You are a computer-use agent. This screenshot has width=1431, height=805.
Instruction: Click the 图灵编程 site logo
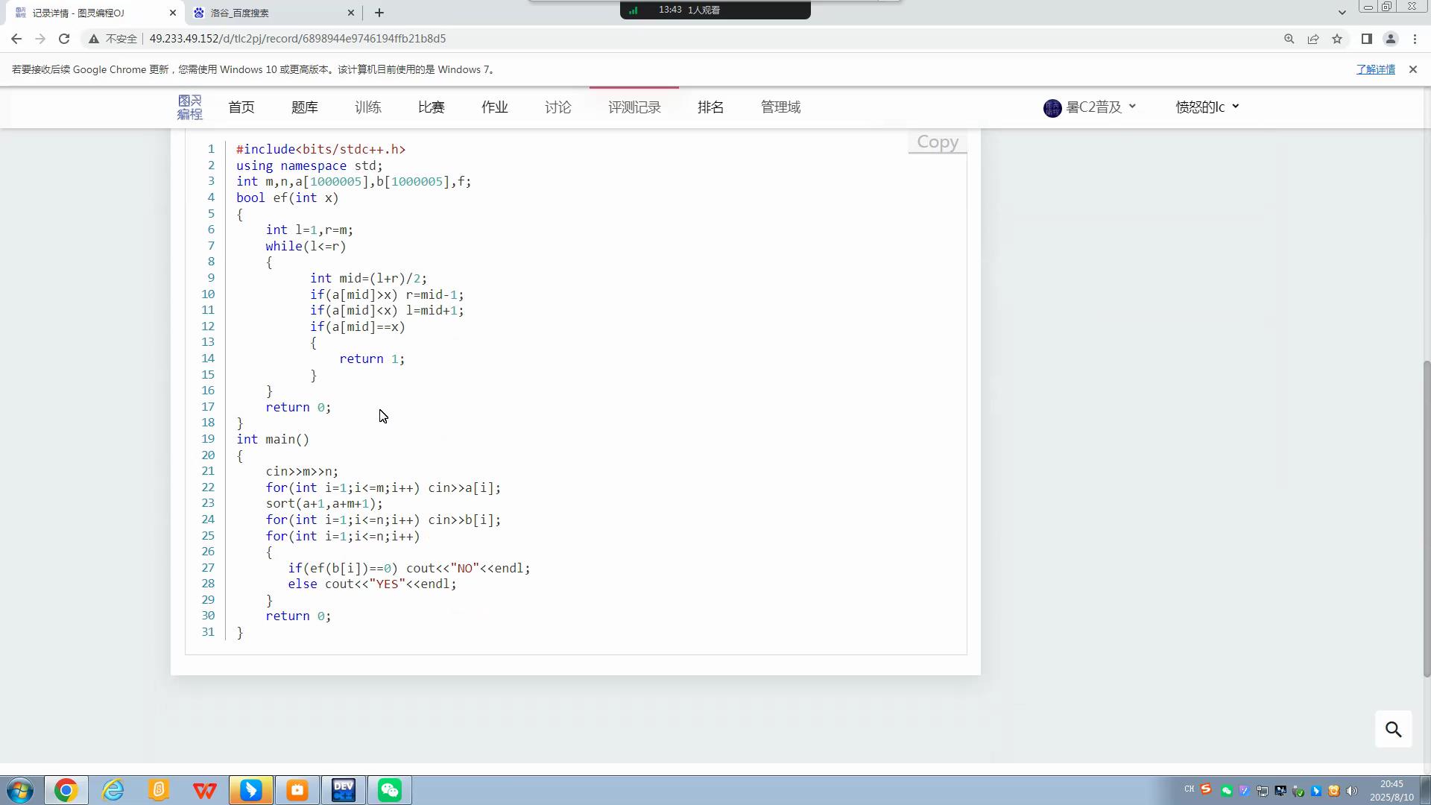click(190, 107)
